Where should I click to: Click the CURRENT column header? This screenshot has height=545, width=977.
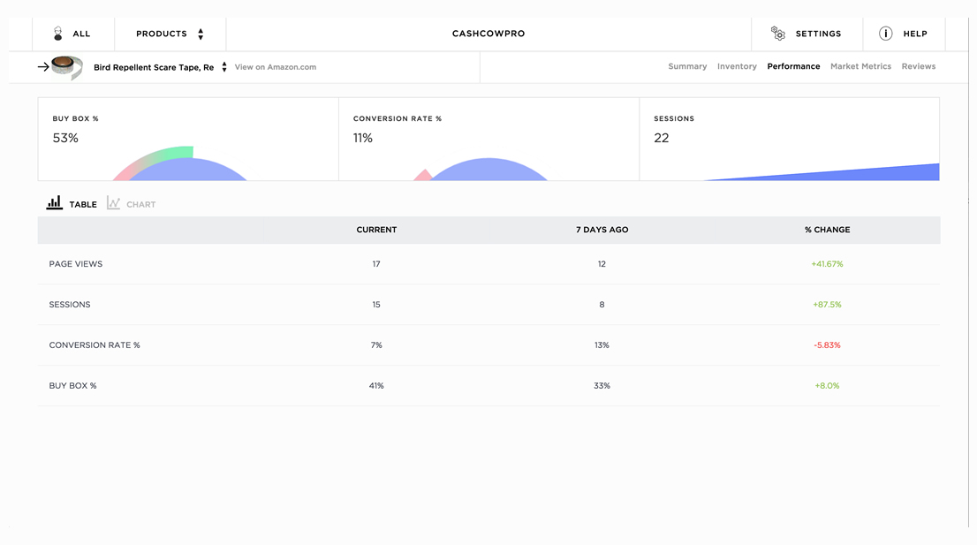tap(376, 230)
